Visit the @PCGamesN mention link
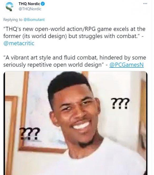This screenshot has height=175, width=154. pos(127,65)
